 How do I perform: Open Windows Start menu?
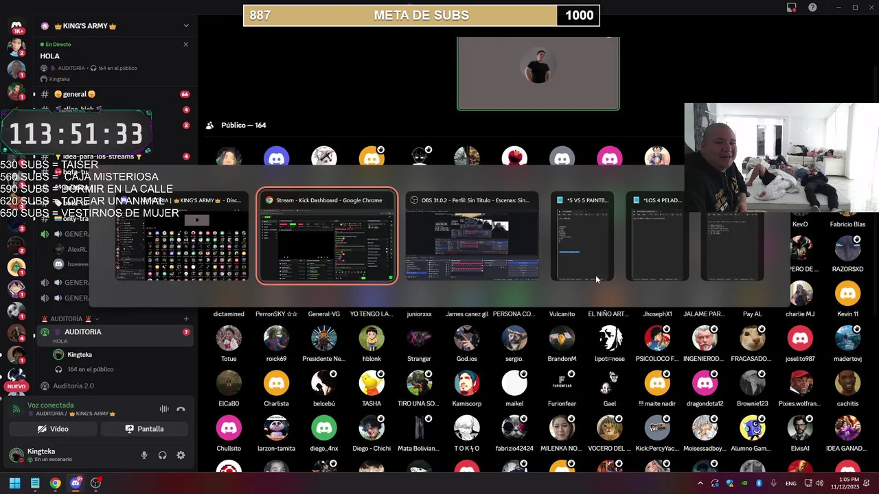pyautogui.click(x=14, y=483)
